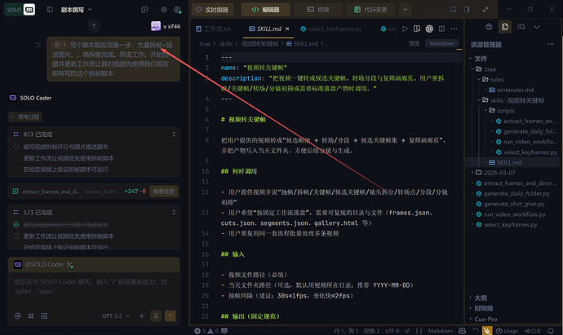Select the Markdown view mode toggle
This screenshot has height=335, width=563.
click(x=442, y=43)
